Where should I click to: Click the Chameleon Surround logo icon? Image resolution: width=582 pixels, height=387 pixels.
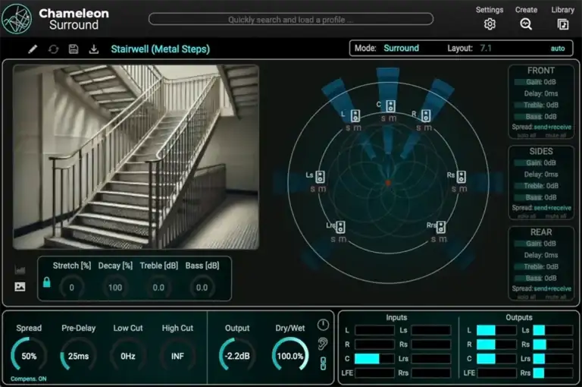17,18
